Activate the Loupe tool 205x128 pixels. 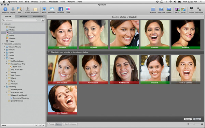tap(191, 9)
